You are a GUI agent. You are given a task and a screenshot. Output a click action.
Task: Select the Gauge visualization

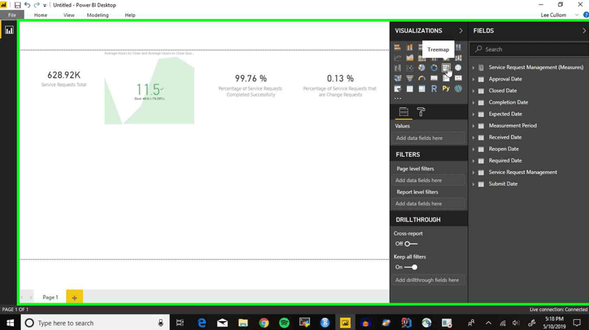pyautogui.click(x=422, y=78)
